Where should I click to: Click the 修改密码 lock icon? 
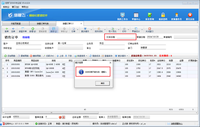click(x=163, y=15)
